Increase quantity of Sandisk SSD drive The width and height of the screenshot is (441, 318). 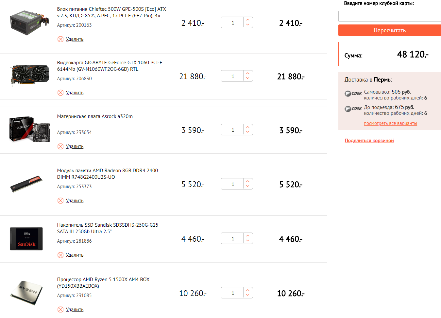coord(248,236)
